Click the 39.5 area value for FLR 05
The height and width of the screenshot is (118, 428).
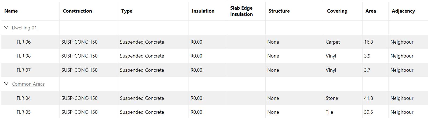pos(368,112)
